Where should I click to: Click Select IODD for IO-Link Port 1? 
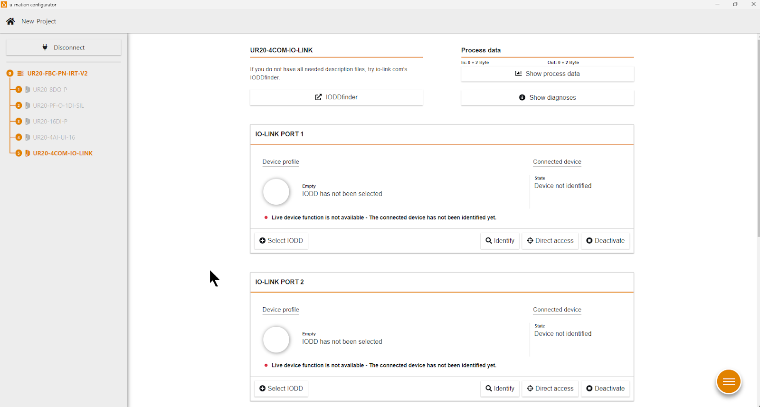[x=281, y=241]
